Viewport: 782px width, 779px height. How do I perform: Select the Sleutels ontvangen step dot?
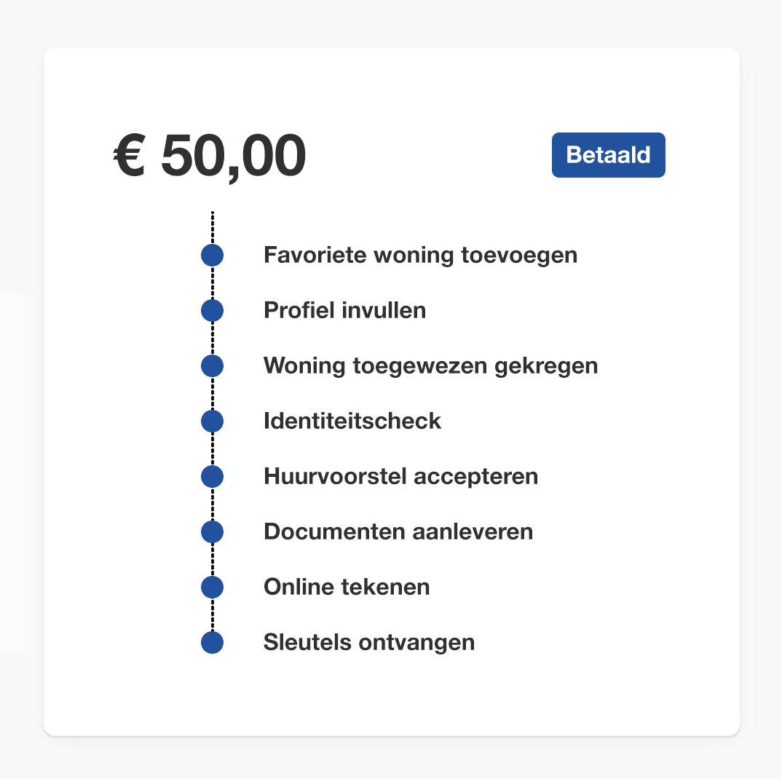pos(212,642)
